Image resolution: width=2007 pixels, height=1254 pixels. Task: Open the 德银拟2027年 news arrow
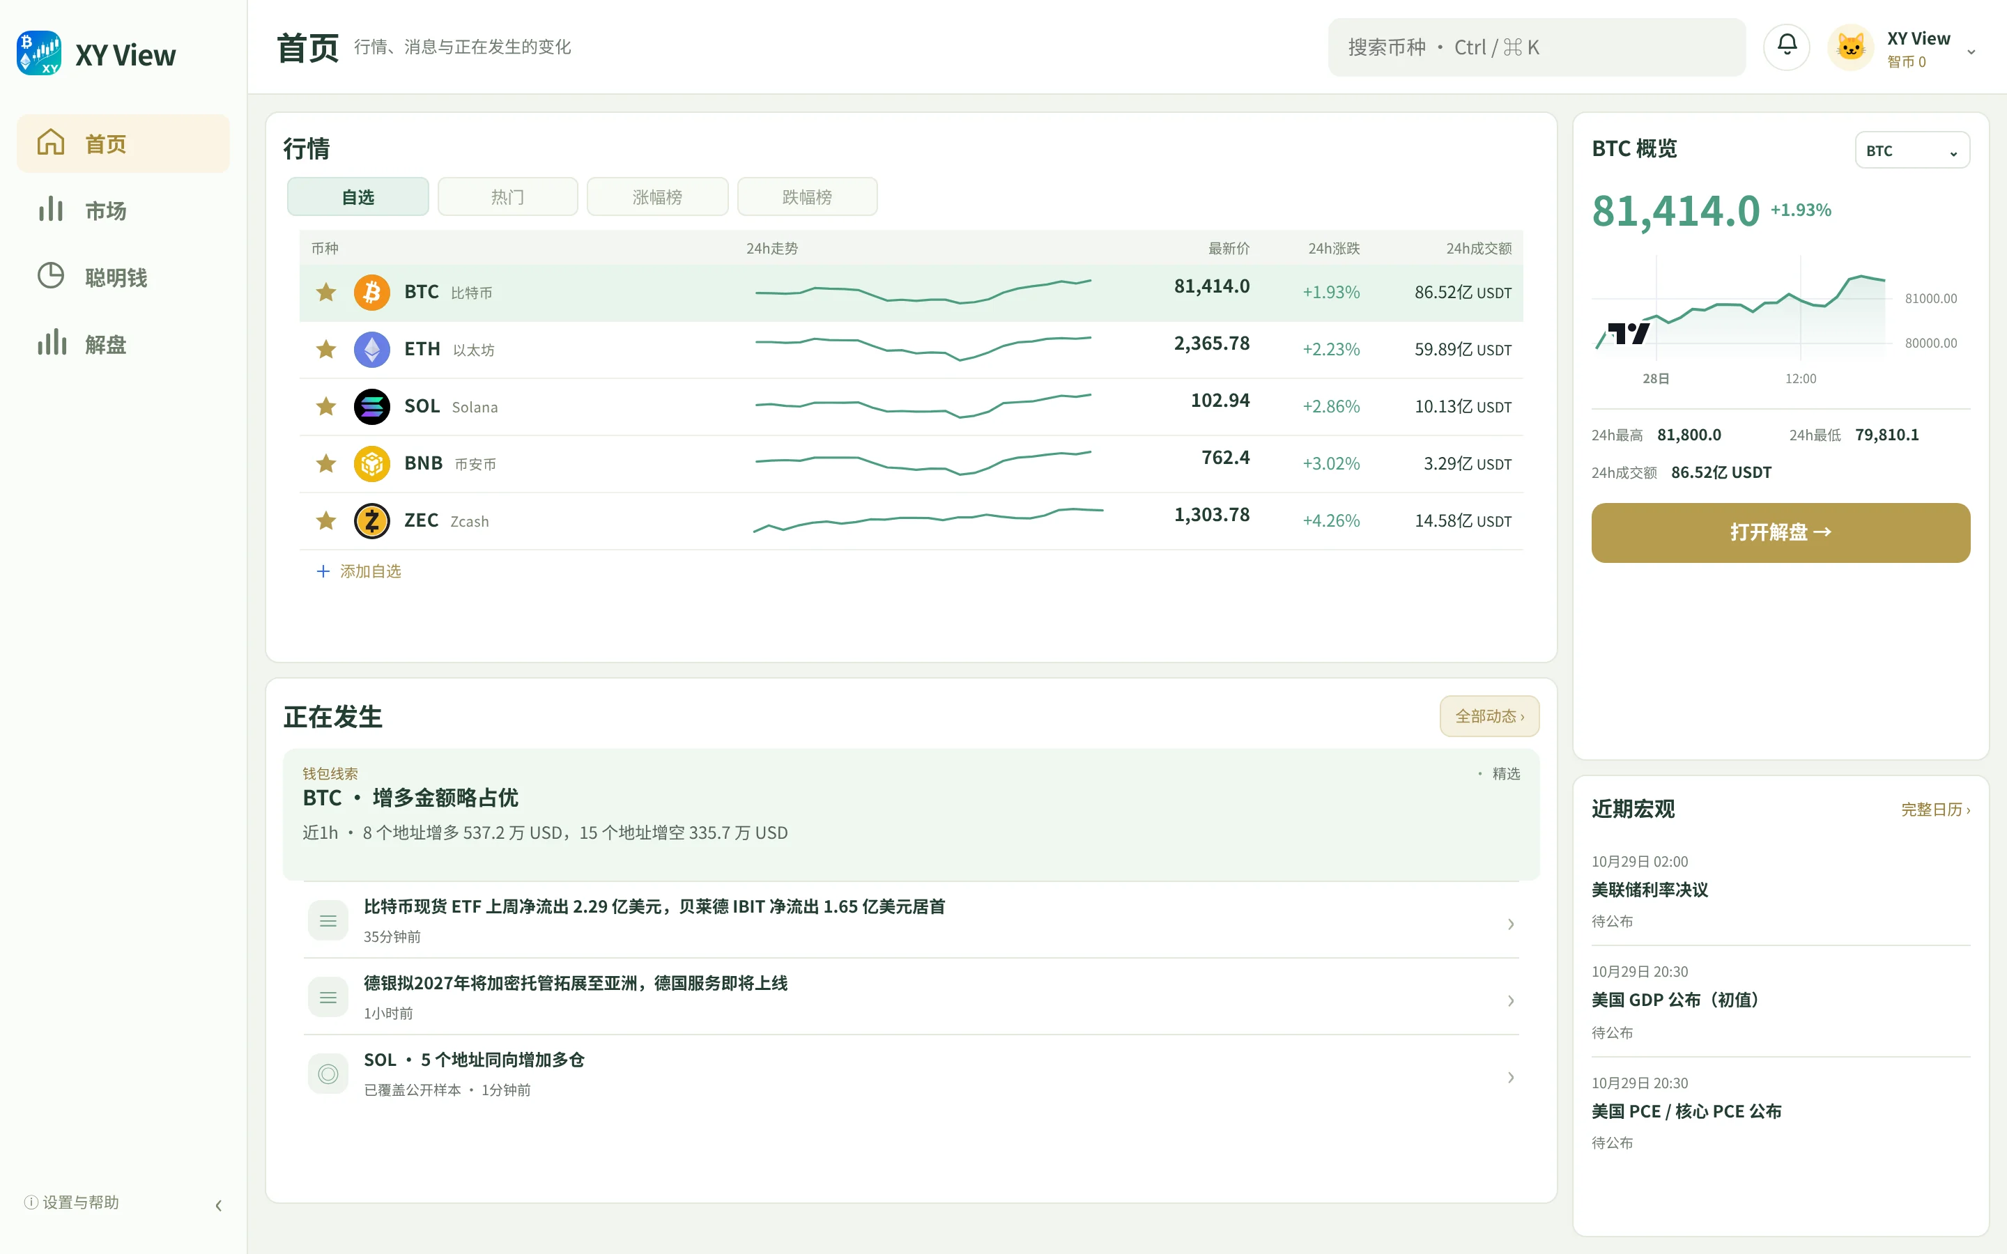[1510, 1001]
